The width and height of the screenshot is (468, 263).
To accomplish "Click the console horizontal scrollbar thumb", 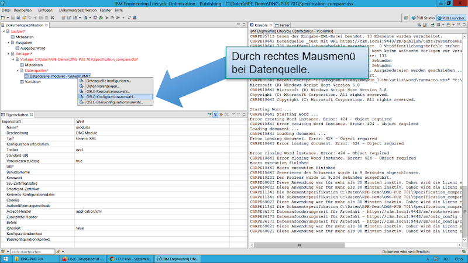I will click(300, 245).
